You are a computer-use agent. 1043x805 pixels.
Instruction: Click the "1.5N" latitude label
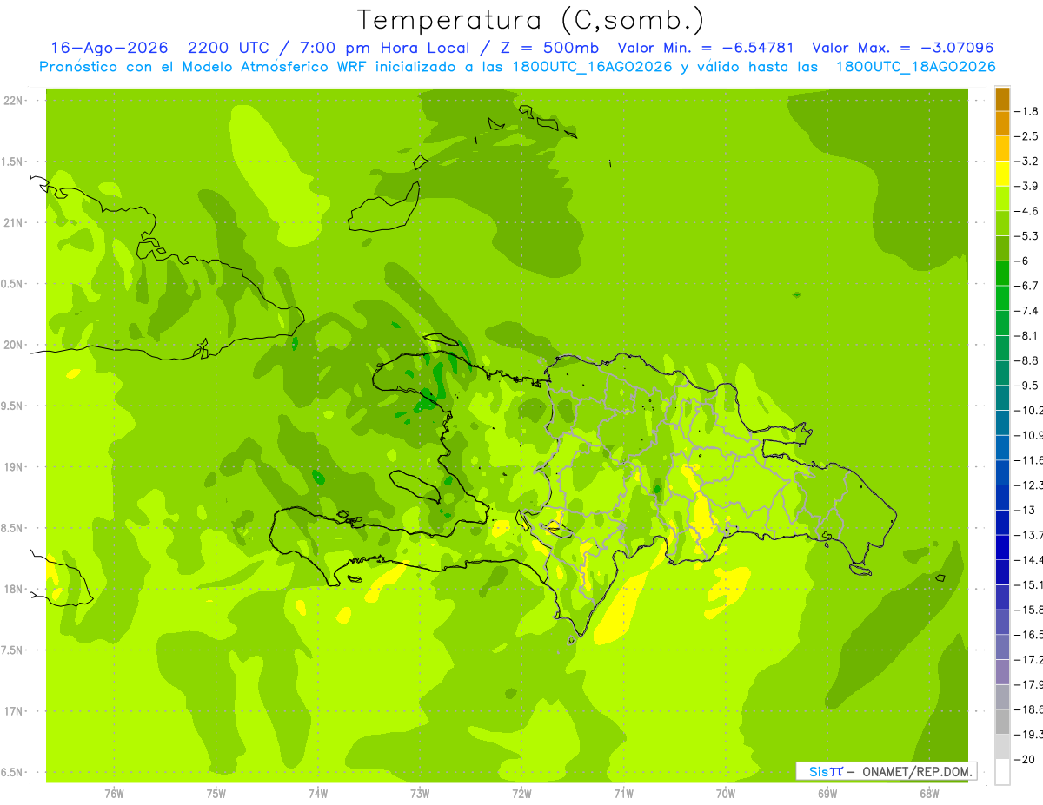(13, 162)
